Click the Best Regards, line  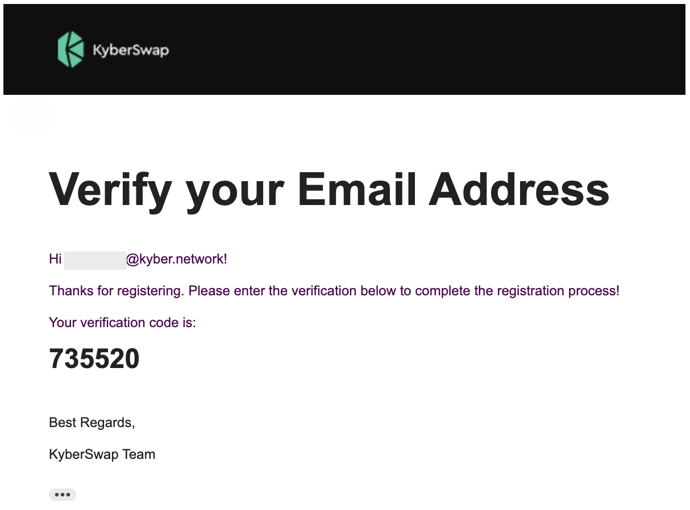[92, 423]
